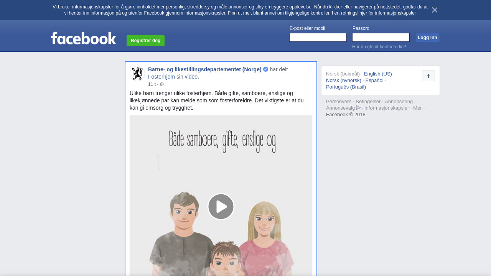Open the cookie policy guidelines link

click(378, 13)
